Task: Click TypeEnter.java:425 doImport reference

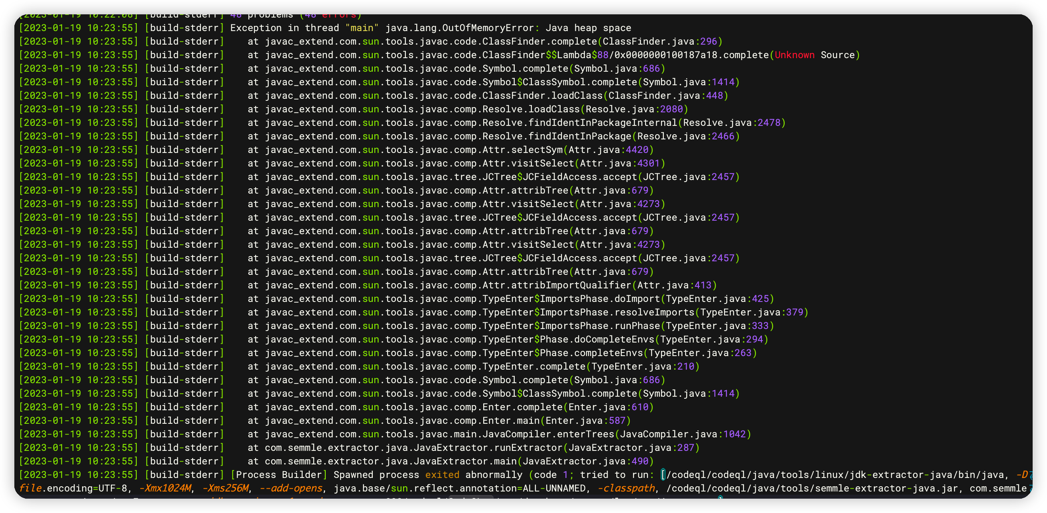Action: [717, 299]
